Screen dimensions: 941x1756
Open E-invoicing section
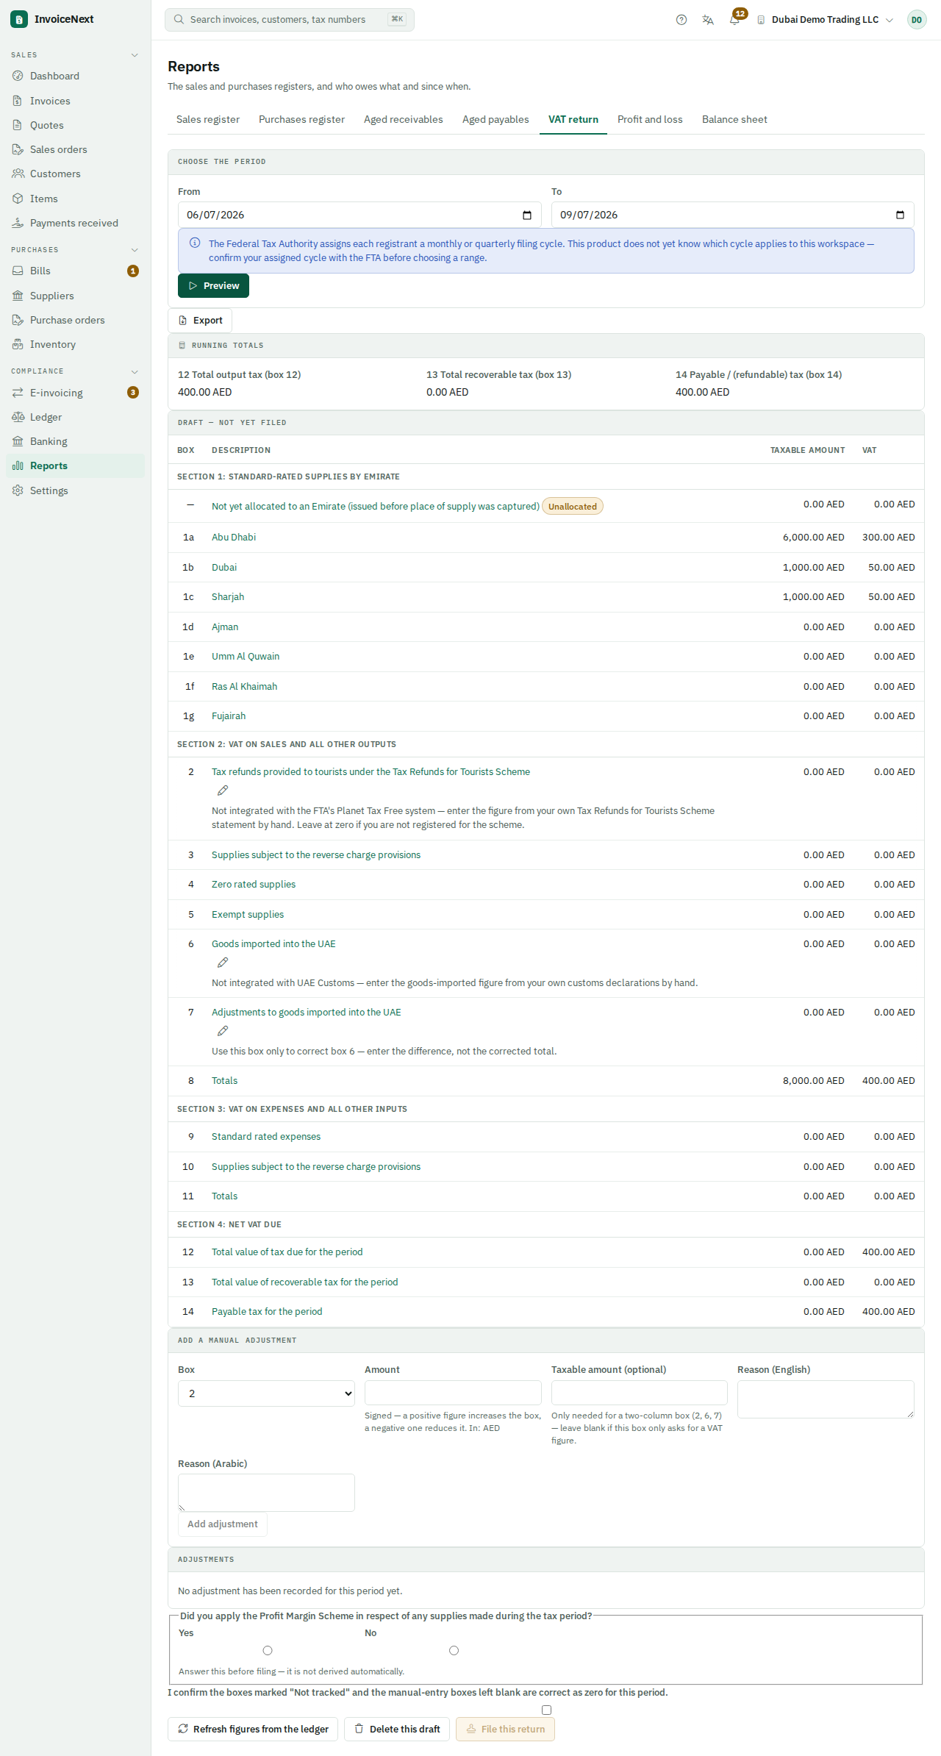coord(75,393)
